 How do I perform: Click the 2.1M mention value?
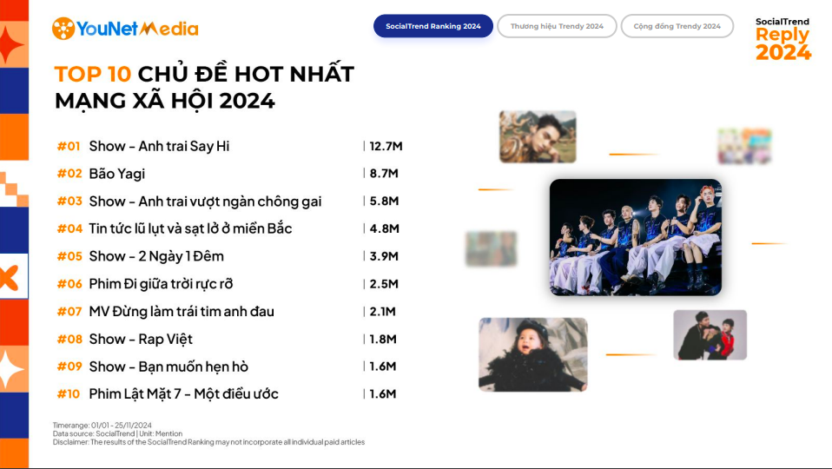(382, 312)
